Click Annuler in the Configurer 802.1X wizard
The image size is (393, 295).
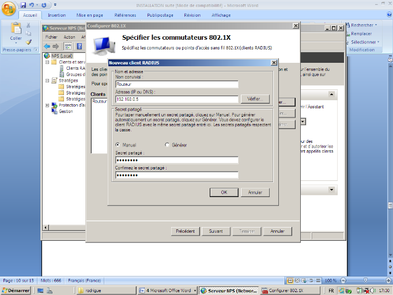277,231
